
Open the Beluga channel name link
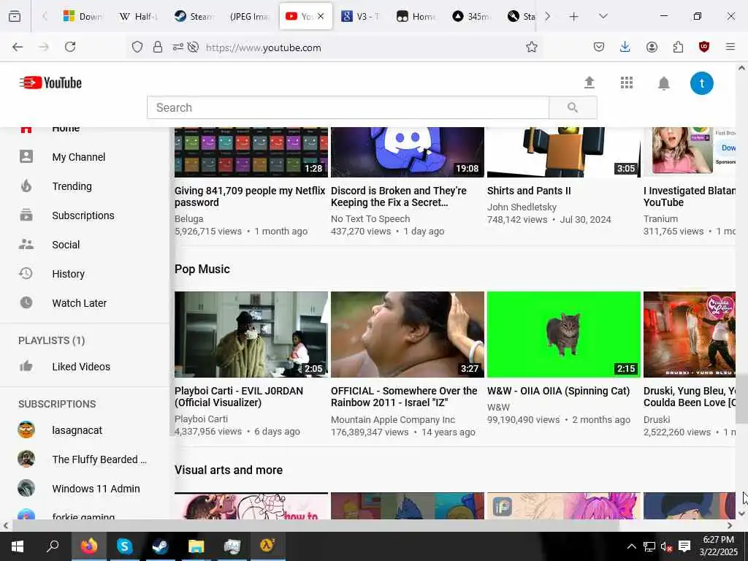189,219
